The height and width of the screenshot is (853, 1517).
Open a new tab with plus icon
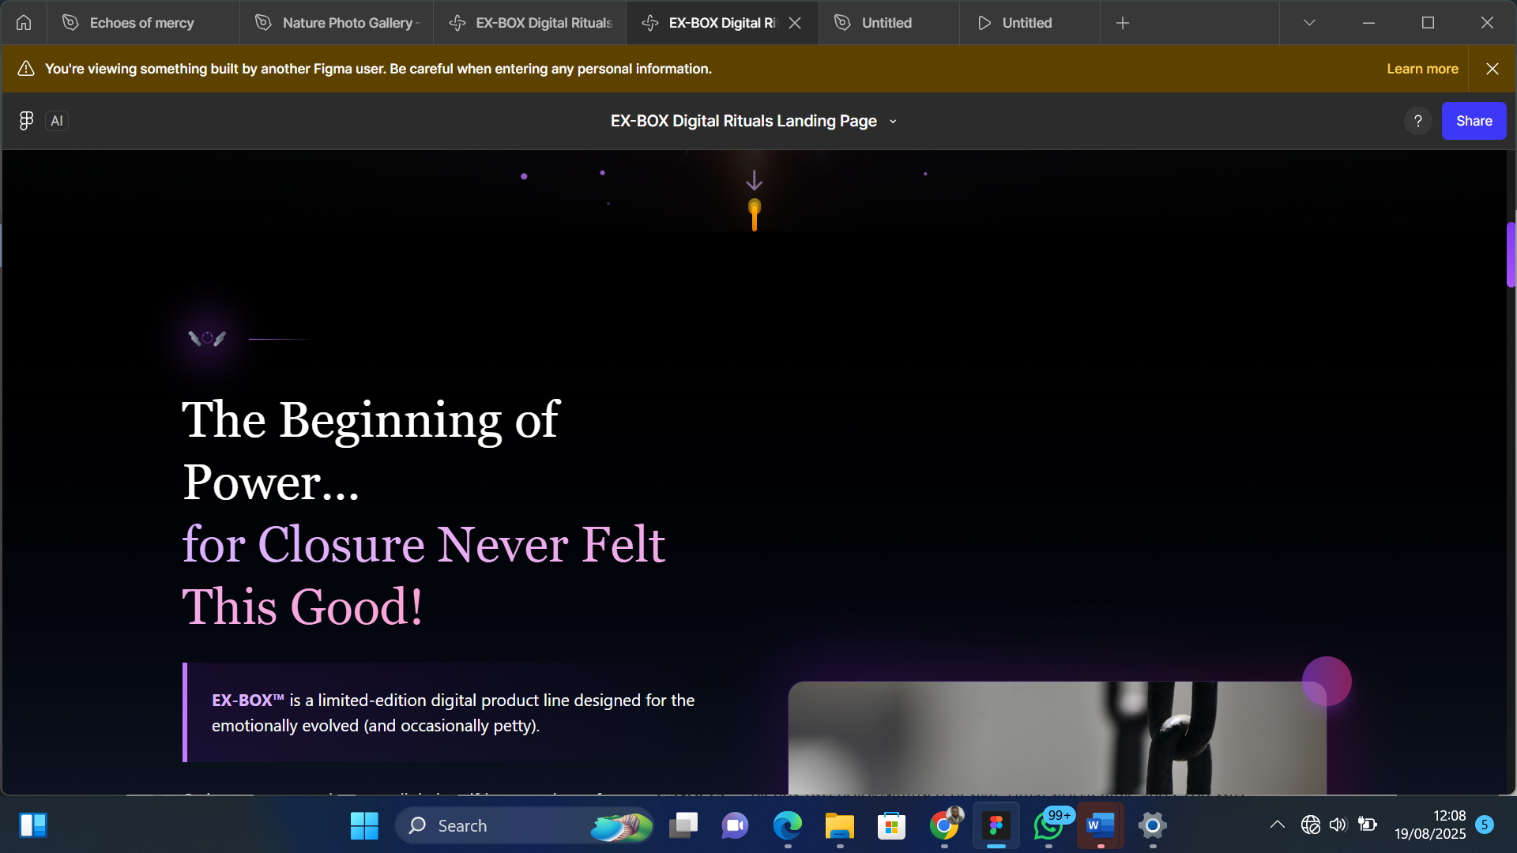point(1122,23)
